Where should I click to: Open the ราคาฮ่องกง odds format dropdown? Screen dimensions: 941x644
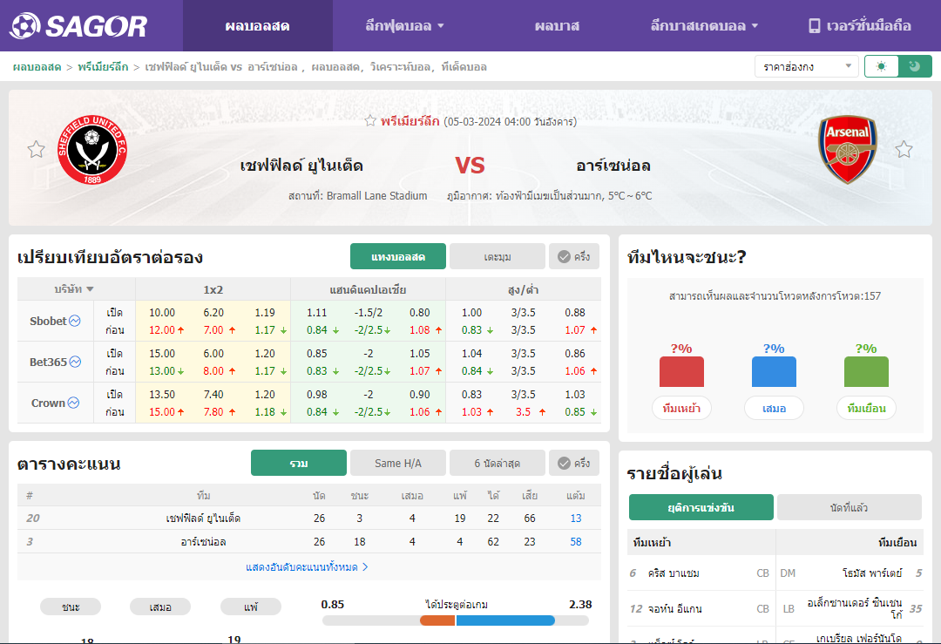[x=807, y=66]
